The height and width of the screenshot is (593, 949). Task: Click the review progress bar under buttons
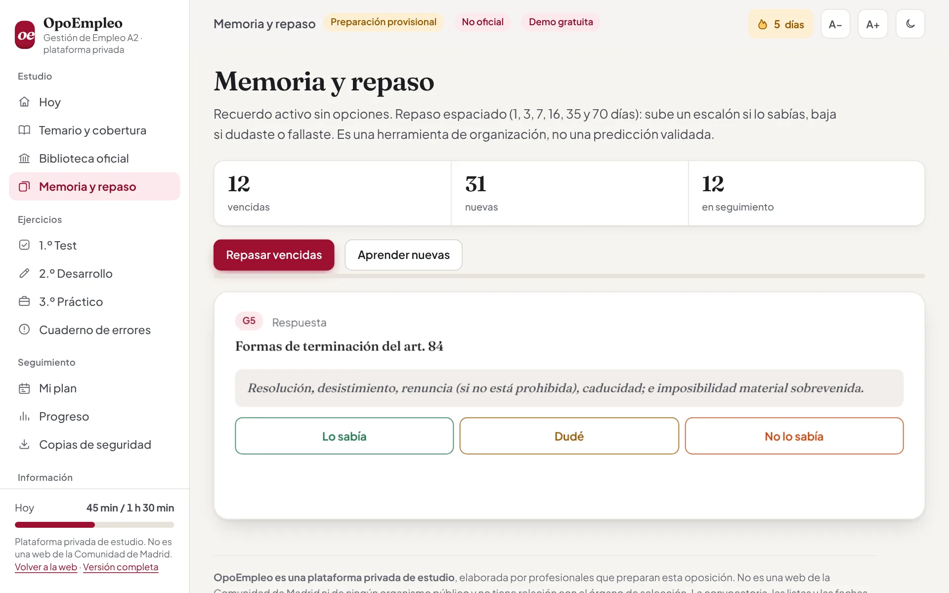coord(569,276)
